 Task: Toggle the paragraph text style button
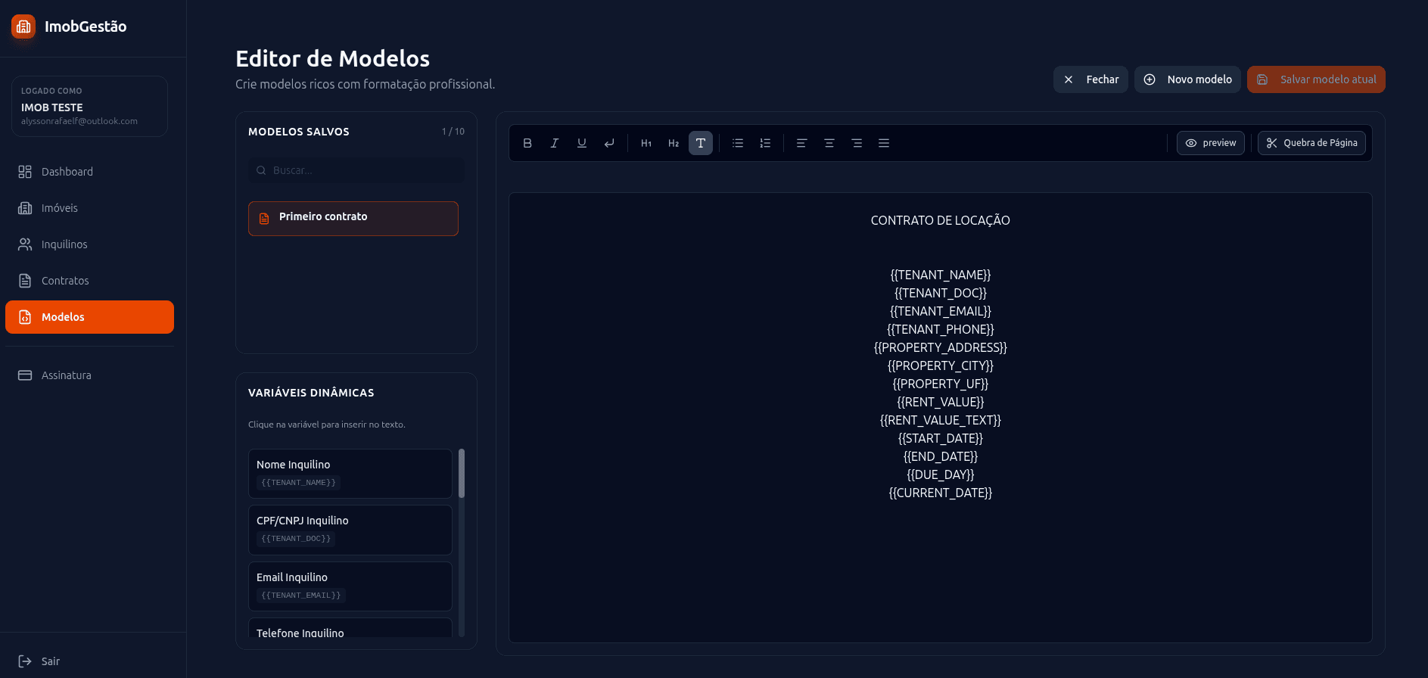(701, 143)
